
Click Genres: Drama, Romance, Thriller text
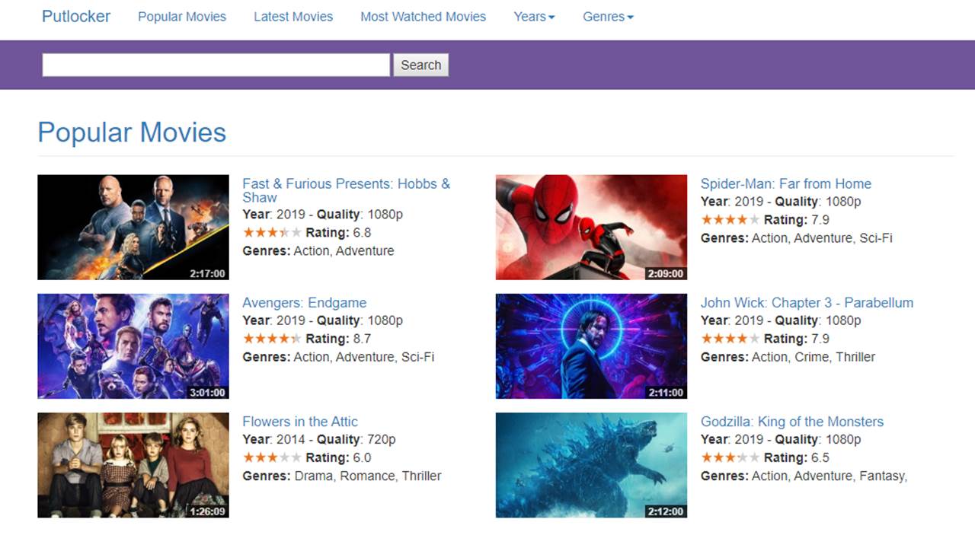342,476
